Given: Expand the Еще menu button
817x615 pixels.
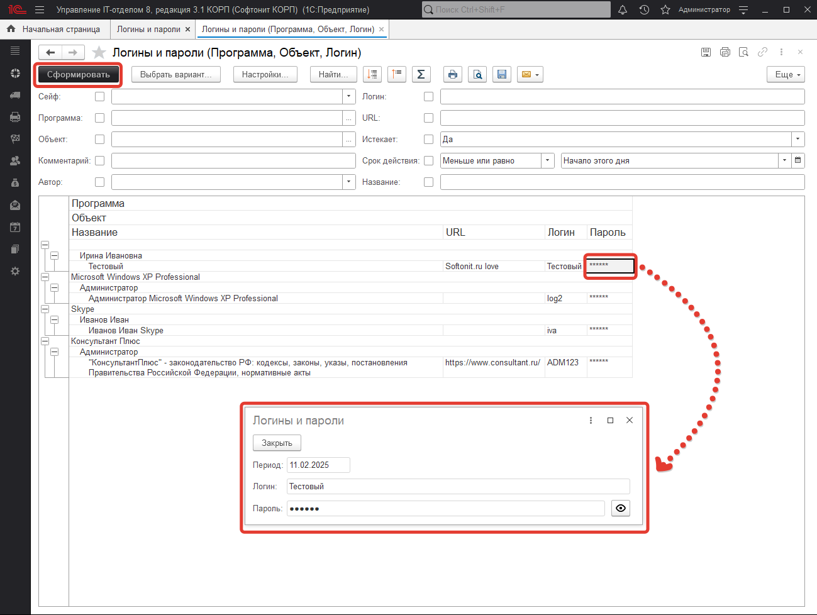Looking at the screenshot, I should point(786,74).
